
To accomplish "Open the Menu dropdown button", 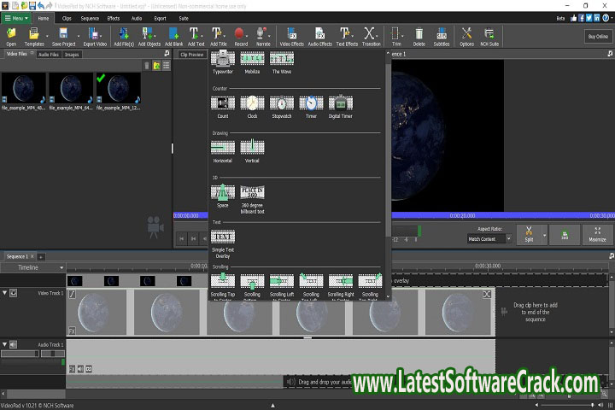I will [x=16, y=18].
